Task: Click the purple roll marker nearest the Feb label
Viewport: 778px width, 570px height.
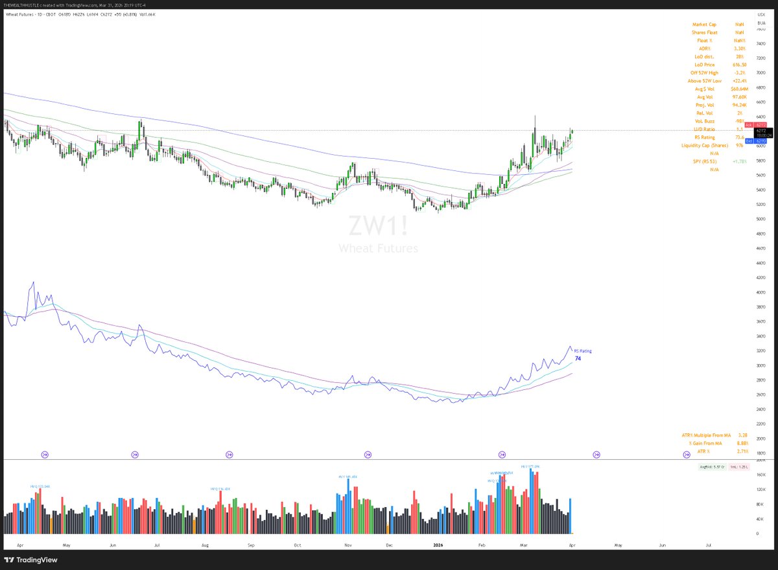Action: click(501, 455)
